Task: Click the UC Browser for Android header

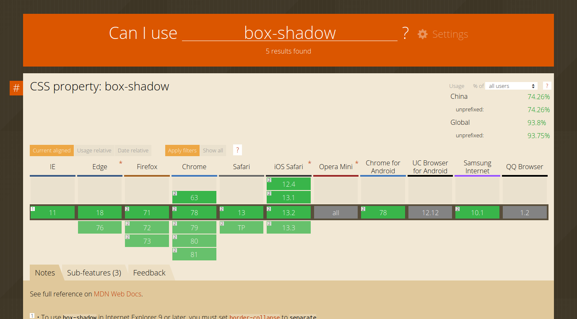Action: click(x=430, y=167)
